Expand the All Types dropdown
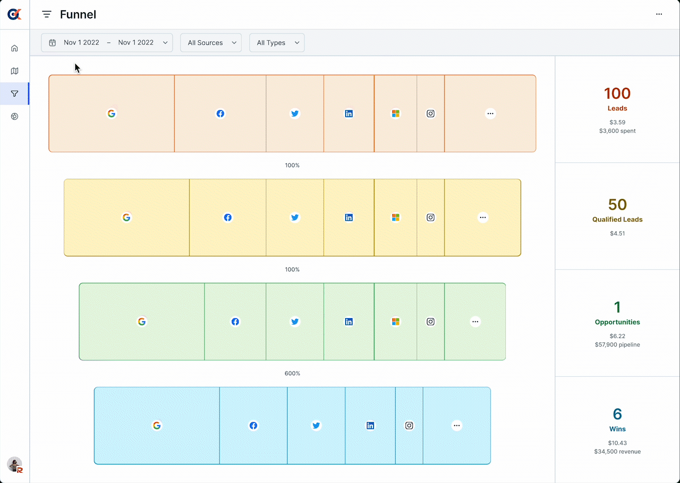 pos(277,43)
